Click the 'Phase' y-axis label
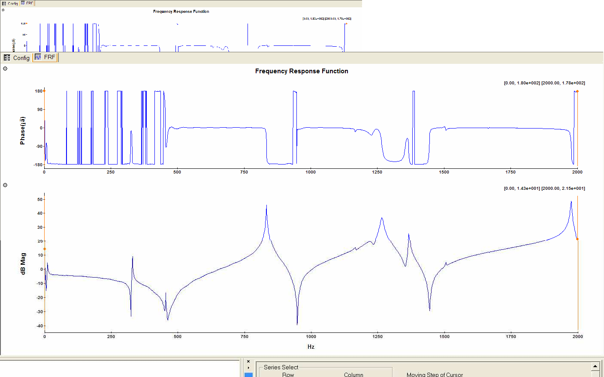The image size is (604, 377). coord(23,131)
